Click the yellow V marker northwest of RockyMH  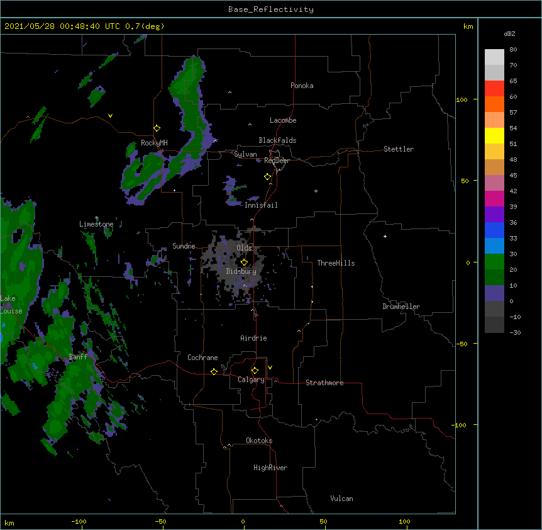pos(110,116)
